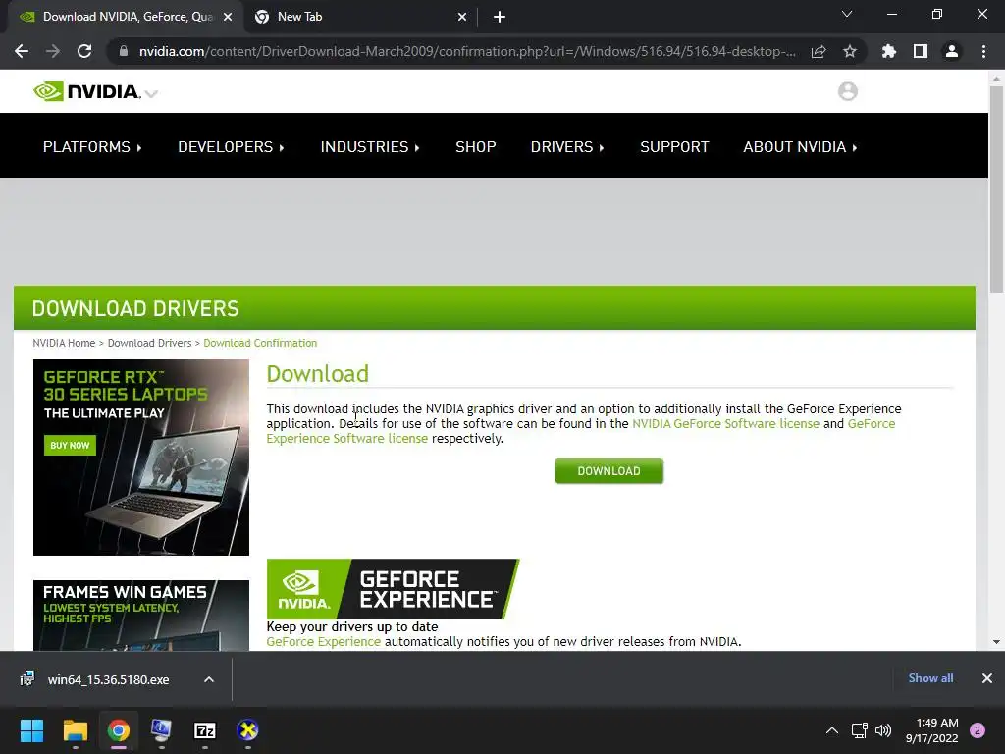Open the DEVELOPERS menu
This screenshot has height=754, width=1005.
pos(231,147)
